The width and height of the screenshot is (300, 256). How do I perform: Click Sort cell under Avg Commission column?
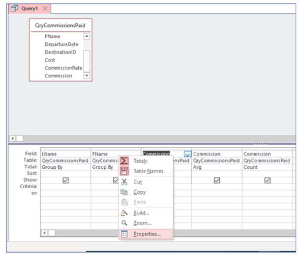point(217,174)
